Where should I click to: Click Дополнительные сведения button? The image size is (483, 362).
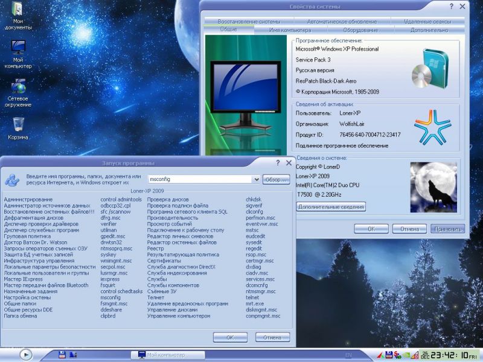click(331, 207)
